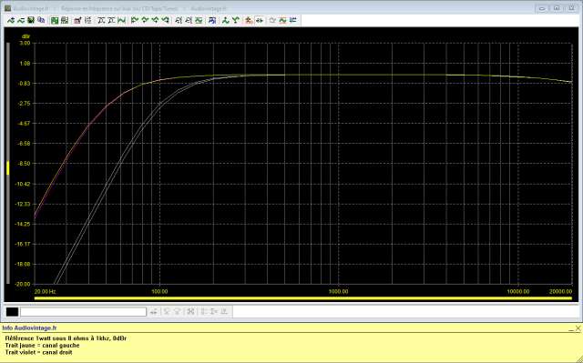Click the first Audiovintage.fr title breadcrumb
583x363 pixels.
click(x=31, y=8)
